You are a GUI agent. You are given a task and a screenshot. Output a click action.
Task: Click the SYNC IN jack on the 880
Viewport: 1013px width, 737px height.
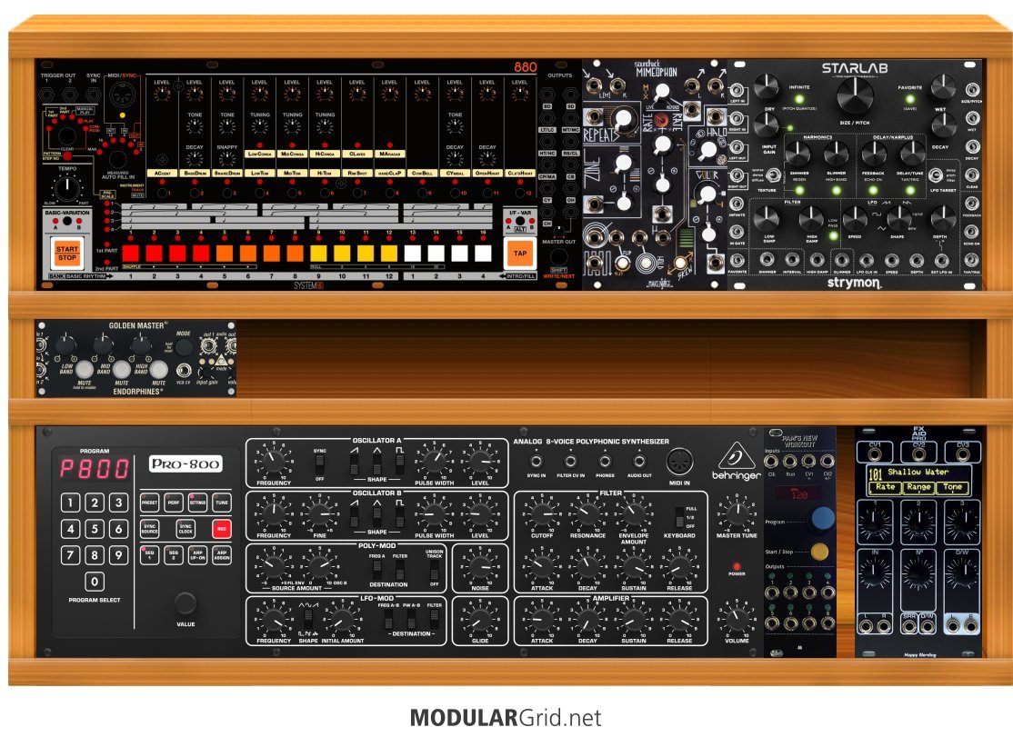pyautogui.click(x=94, y=95)
